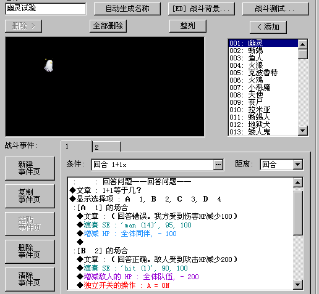
Task: Select 演奏 SE 'man (14)' command
Action: [181, 225]
